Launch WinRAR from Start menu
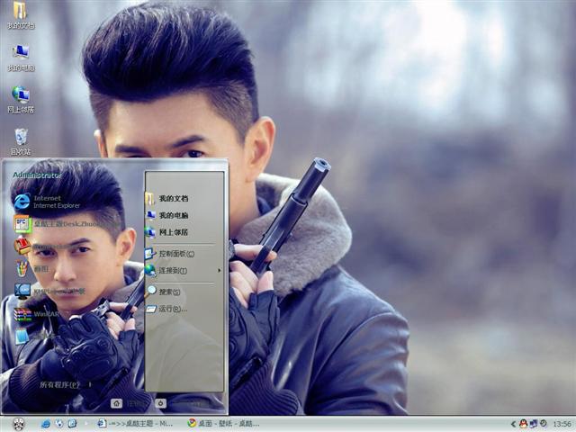This screenshot has width=576, height=432. point(37,314)
